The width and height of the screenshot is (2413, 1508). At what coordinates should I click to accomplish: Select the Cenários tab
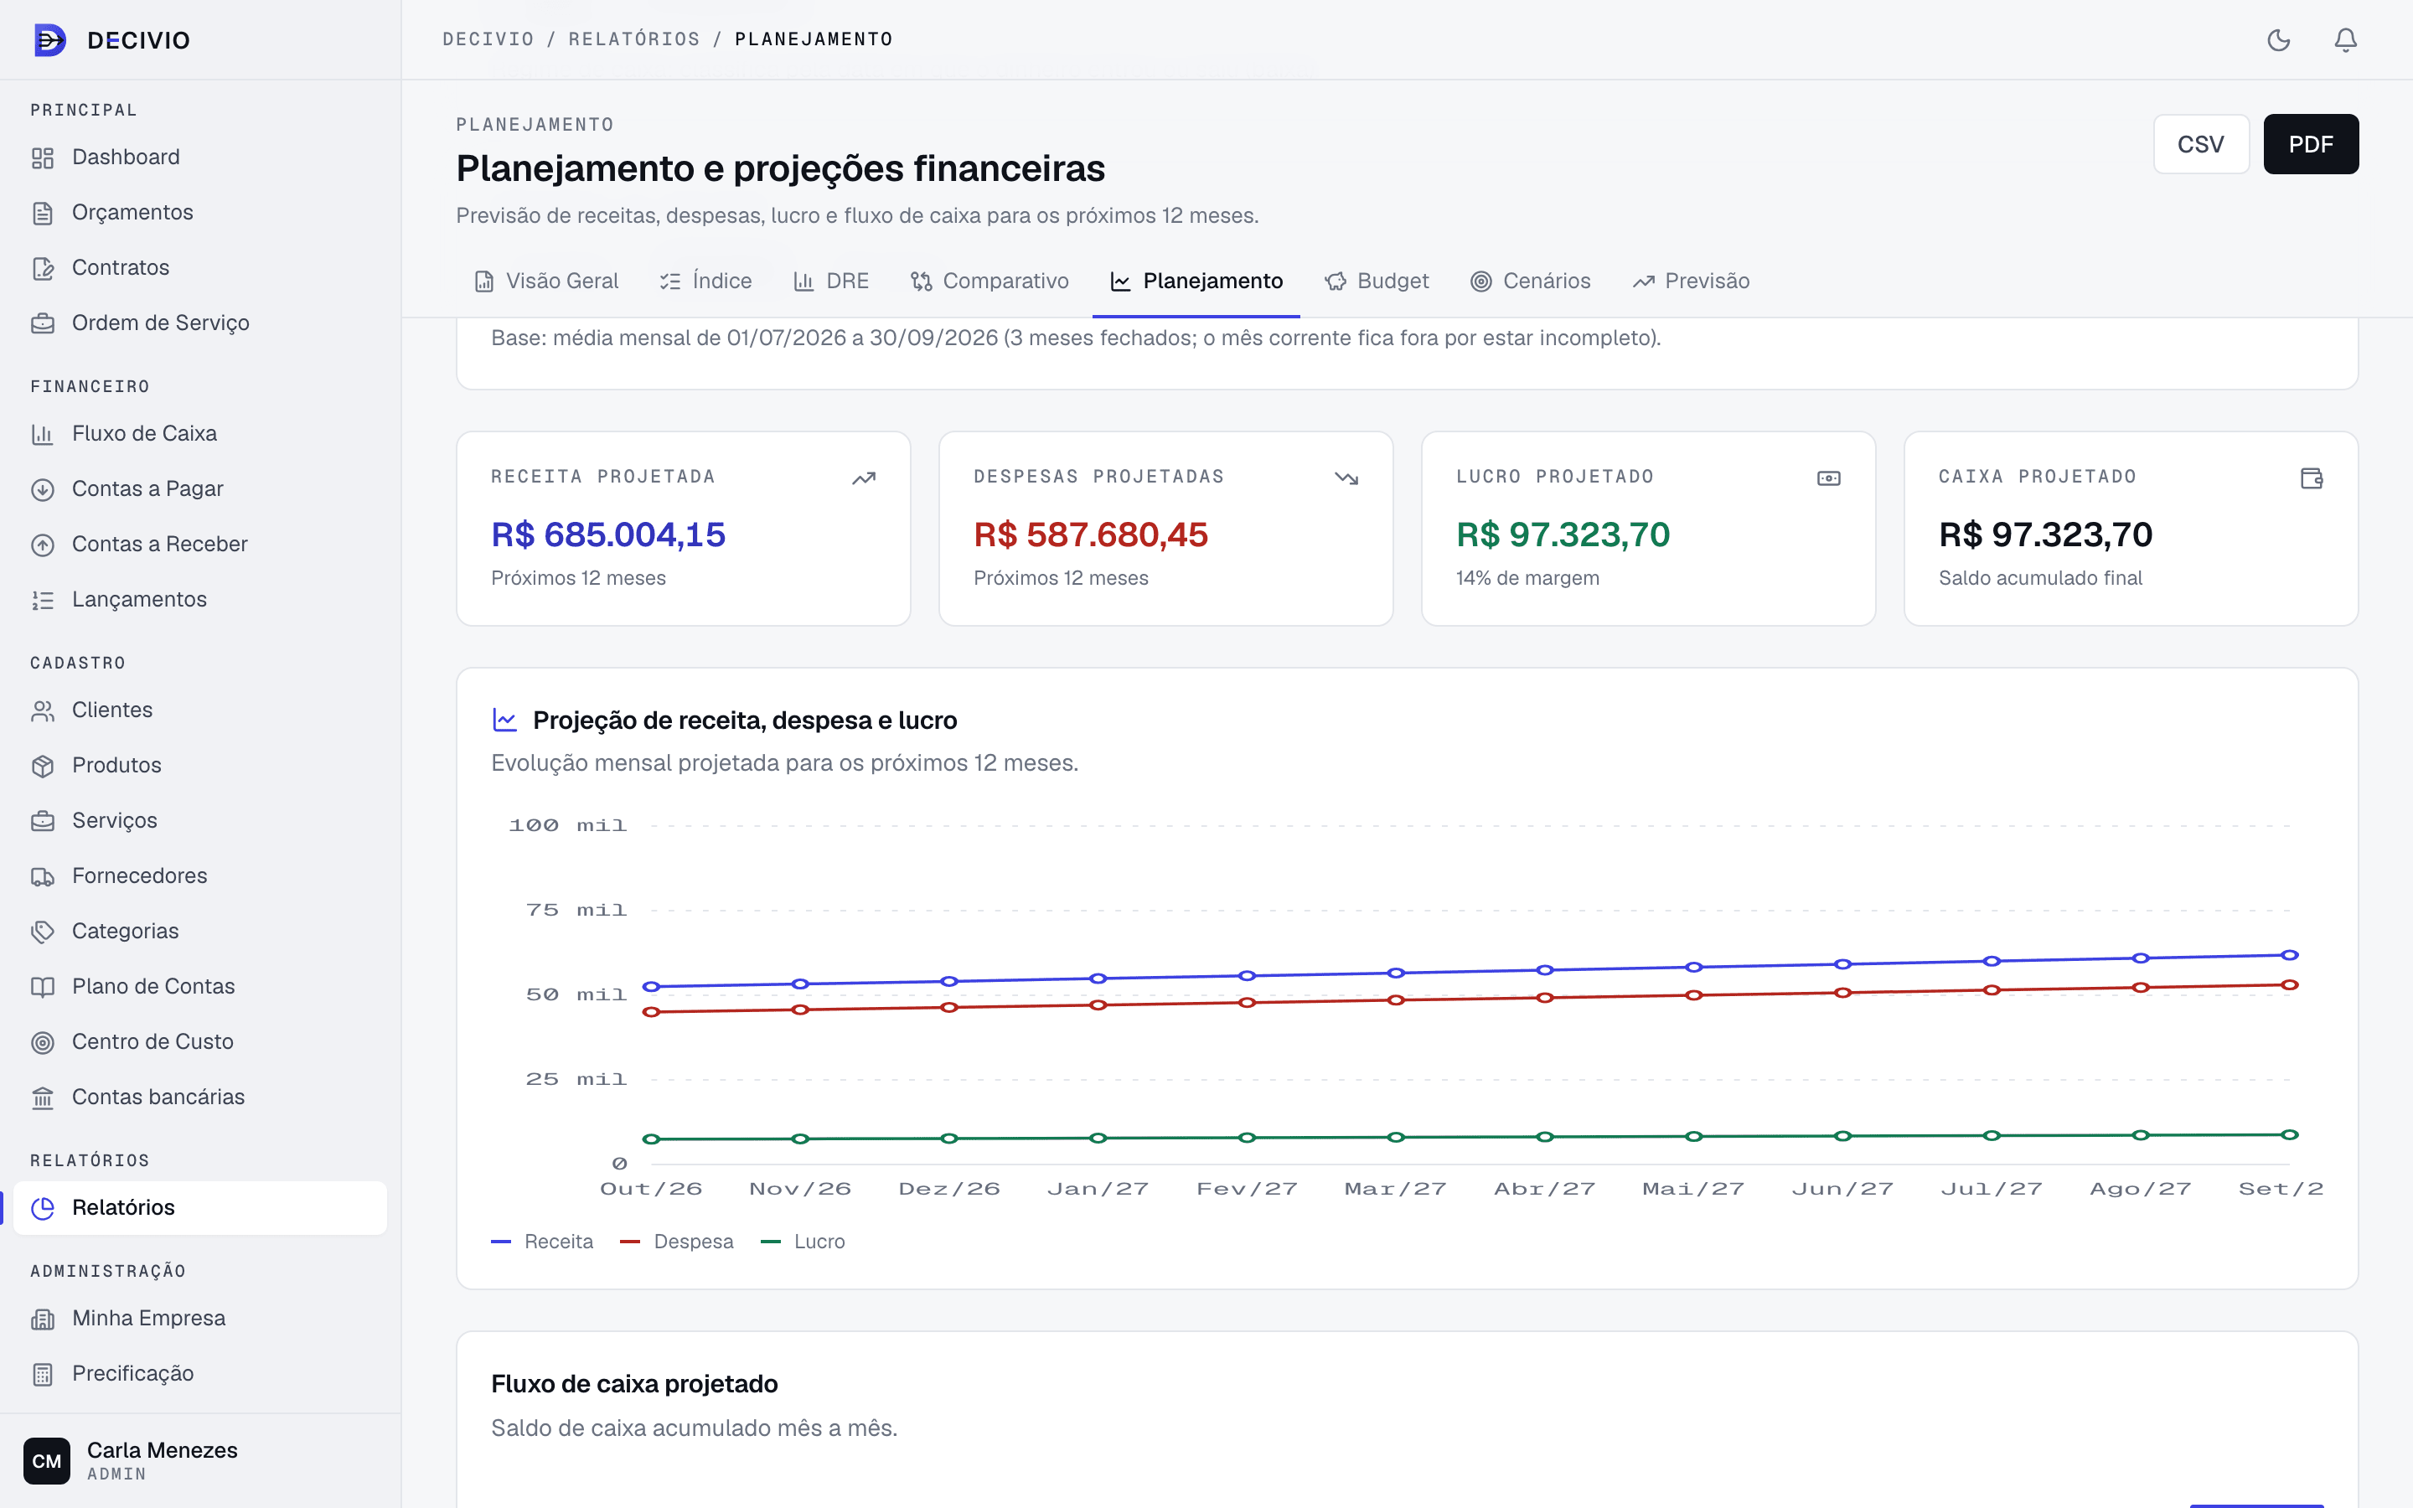point(1531,281)
